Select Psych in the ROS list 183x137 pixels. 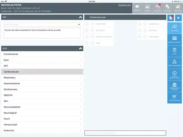click(42, 119)
